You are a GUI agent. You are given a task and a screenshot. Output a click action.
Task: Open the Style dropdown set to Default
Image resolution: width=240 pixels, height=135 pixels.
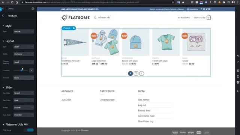(24, 31)
